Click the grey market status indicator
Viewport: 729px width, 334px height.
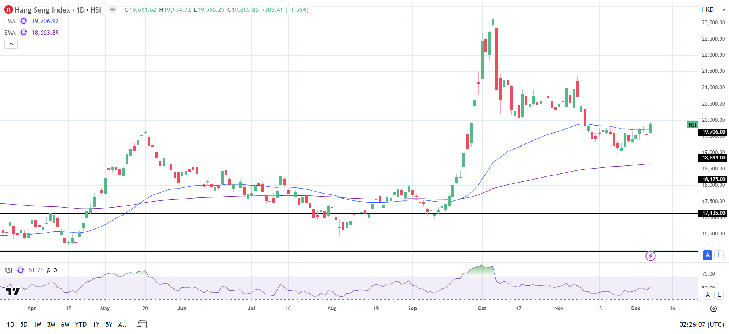click(x=113, y=10)
